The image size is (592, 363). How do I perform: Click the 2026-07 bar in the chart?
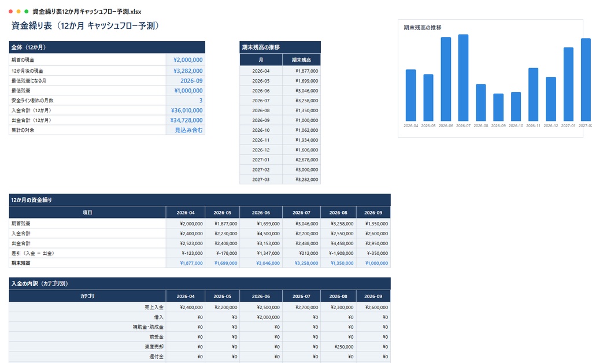tap(463, 77)
